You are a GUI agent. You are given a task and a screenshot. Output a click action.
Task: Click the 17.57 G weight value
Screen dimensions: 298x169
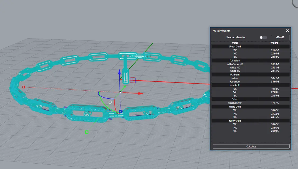tap(275, 103)
